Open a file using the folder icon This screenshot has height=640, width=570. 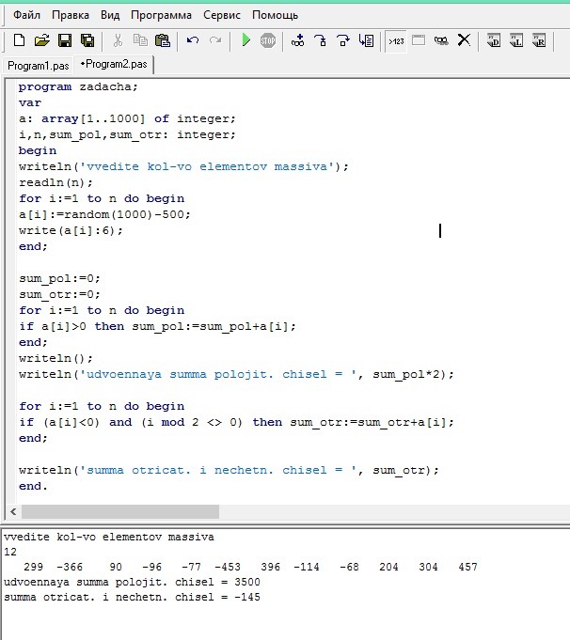pyautogui.click(x=41, y=40)
